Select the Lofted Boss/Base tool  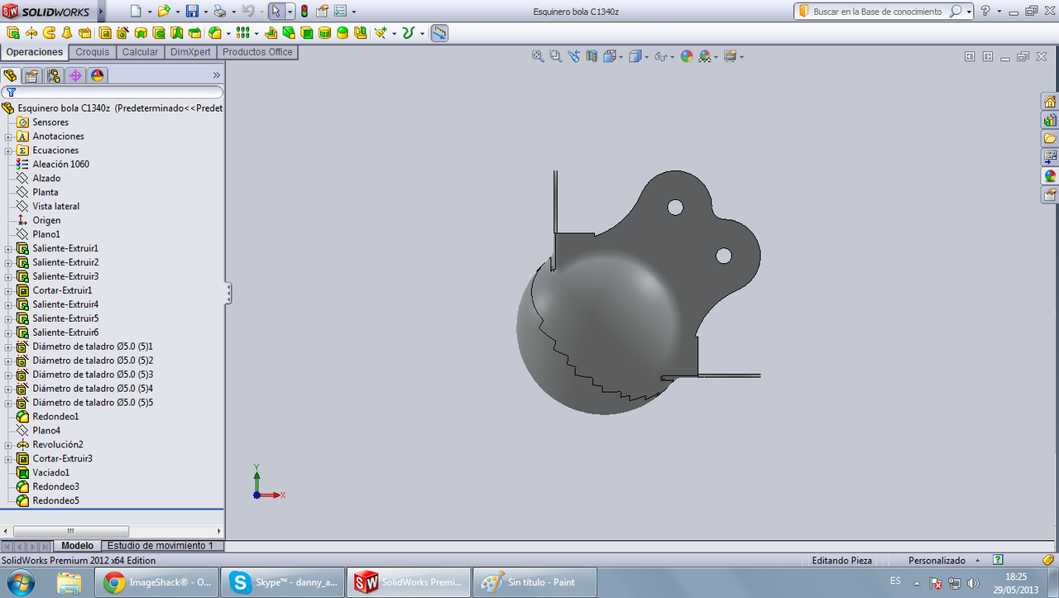pos(67,33)
